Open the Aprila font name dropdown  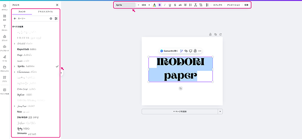click(125, 5)
